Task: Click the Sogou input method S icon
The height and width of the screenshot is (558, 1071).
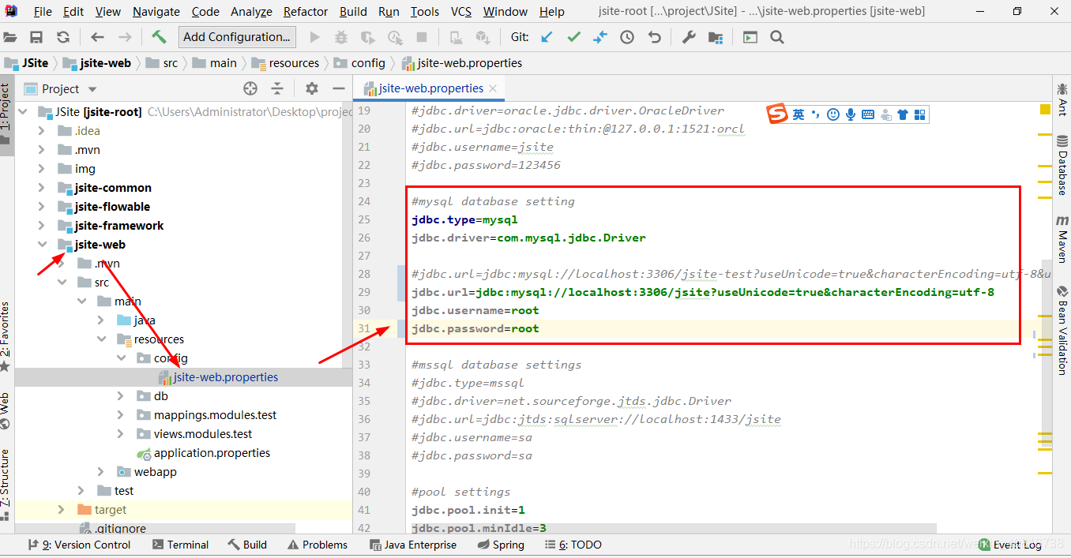Action: 778,114
